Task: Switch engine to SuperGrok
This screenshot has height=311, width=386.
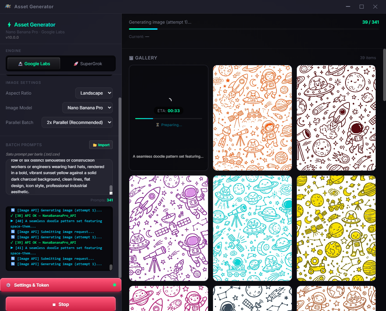Action: [88, 63]
